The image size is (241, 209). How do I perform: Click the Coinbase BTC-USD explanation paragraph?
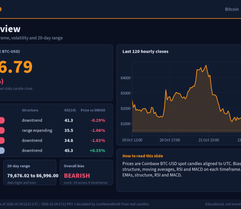click(x=182, y=169)
